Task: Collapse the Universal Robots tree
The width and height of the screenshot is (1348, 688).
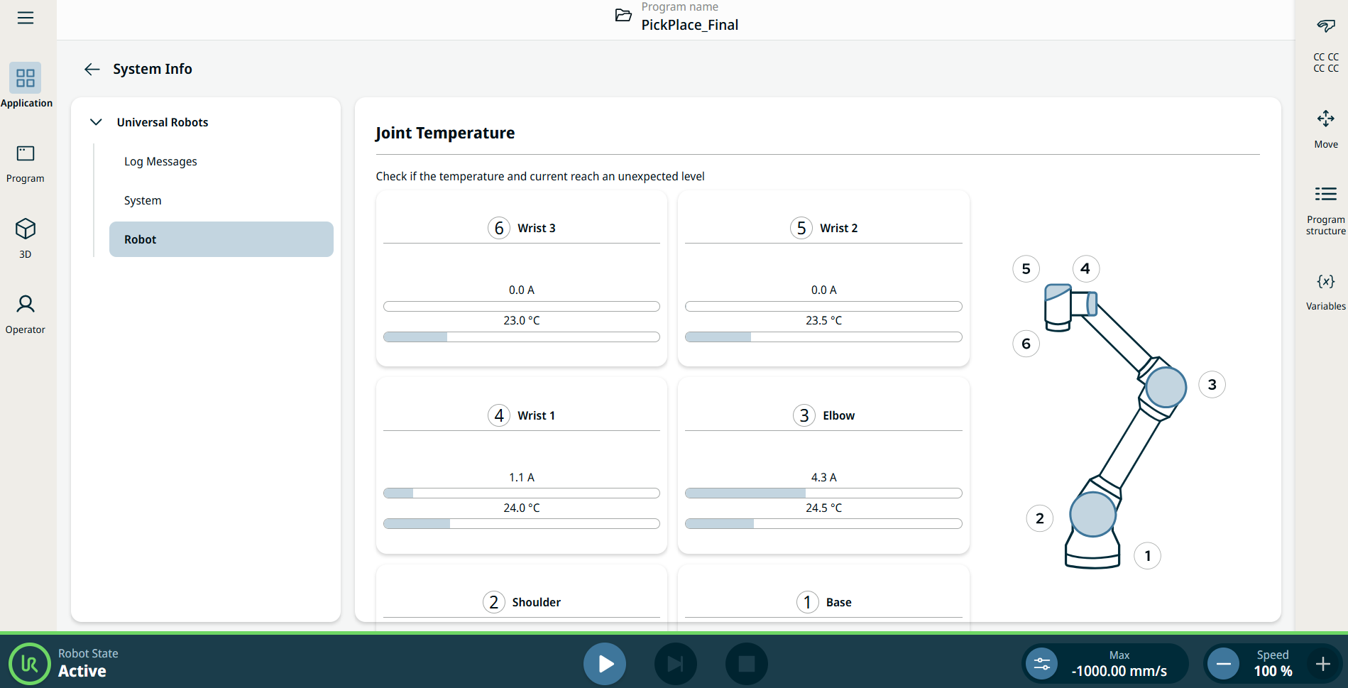Action: pyautogui.click(x=96, y=122)
